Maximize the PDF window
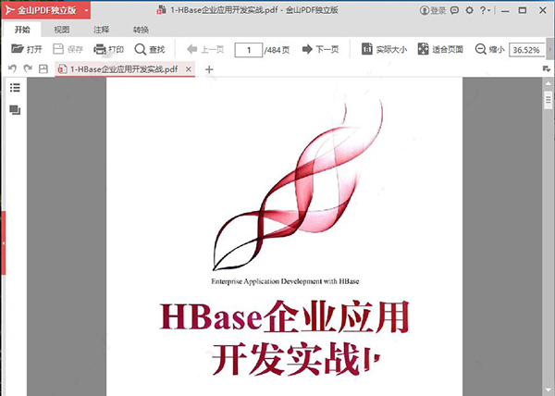Image resolution: width=555 pixels, height=396 pixels. [x=523, y=10]
